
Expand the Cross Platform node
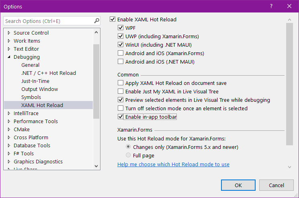[9, 137]
